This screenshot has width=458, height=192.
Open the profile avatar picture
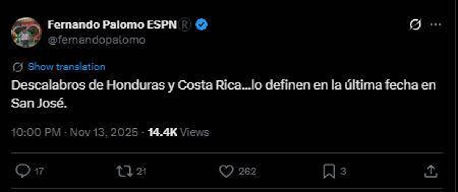26,32
